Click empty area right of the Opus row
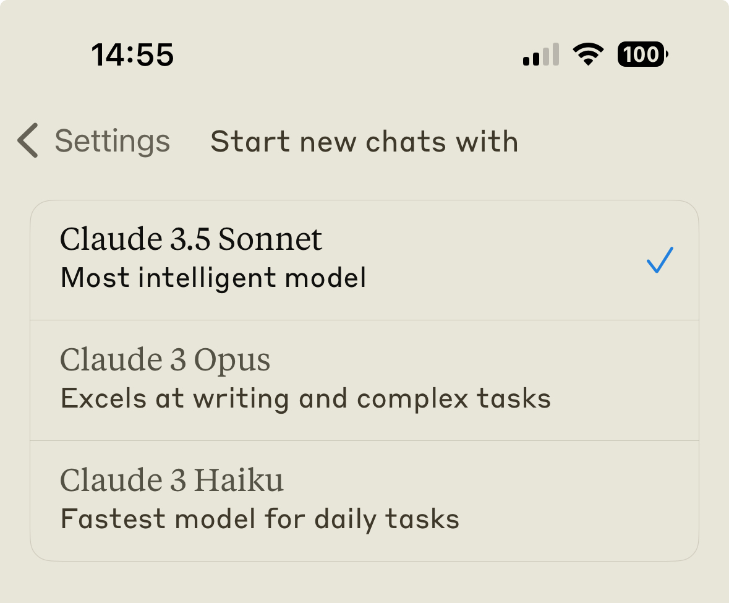 click(x=623, y=380)
